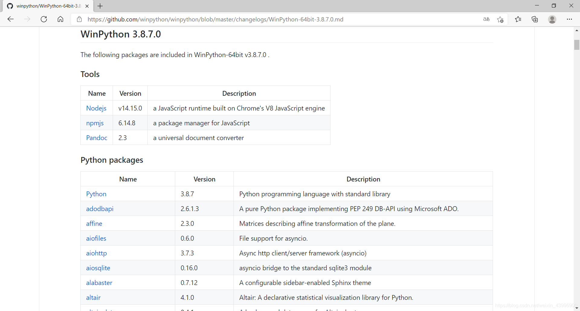The image size is (580, 311).
Task: Open a new browser tab
Action: (100, 6)
